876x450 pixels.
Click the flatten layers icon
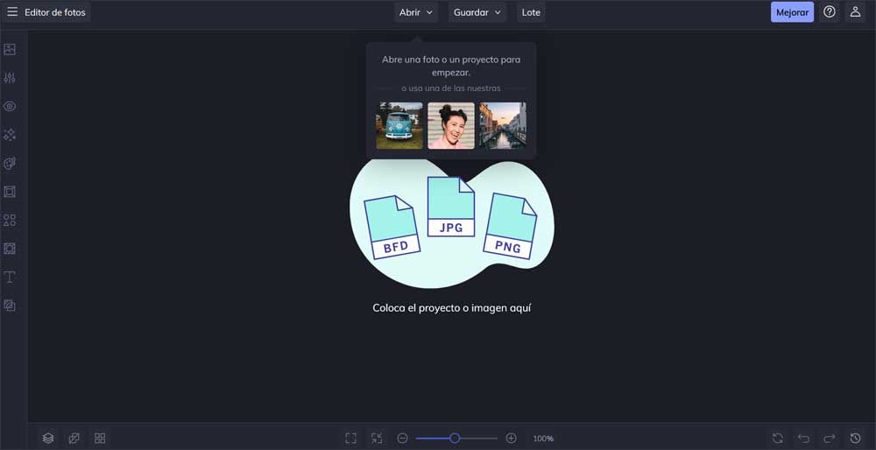click(x=74, y=439)
